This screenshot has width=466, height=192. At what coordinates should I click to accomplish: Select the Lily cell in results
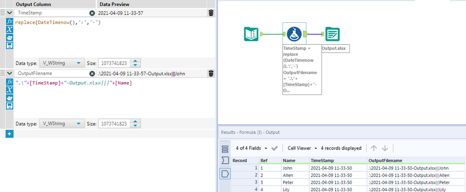(x=296, y=189)
